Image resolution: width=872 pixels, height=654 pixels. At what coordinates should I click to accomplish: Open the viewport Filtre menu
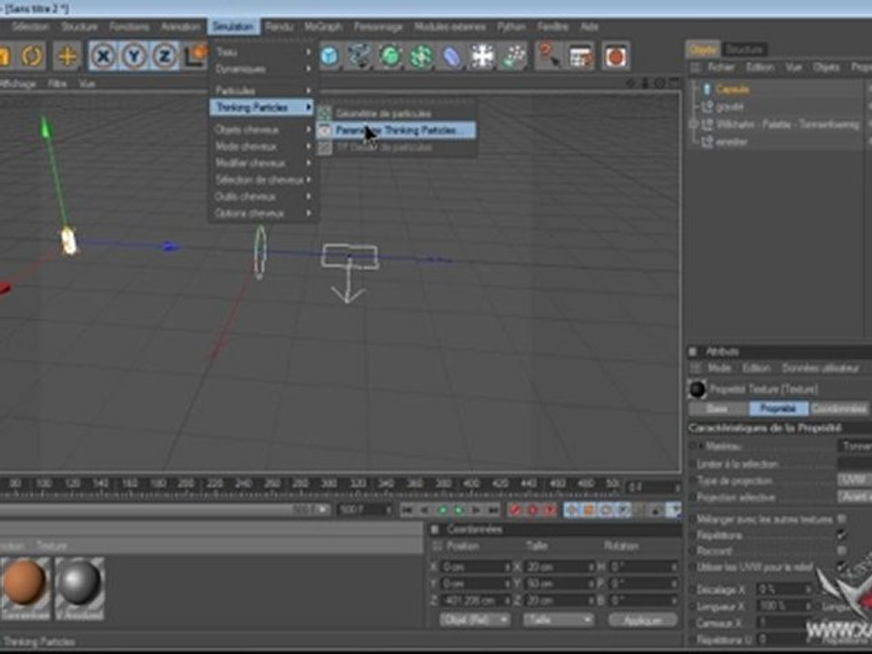pyautogui.click(x=56, y=84)
